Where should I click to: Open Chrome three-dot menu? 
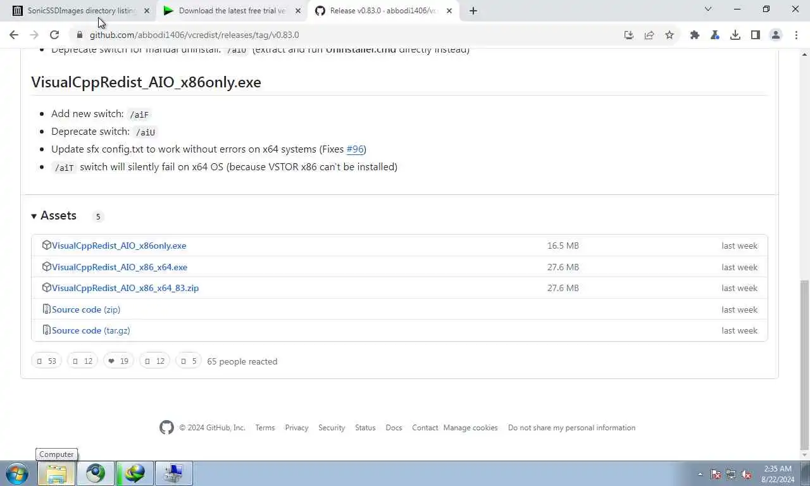[795, 35]
